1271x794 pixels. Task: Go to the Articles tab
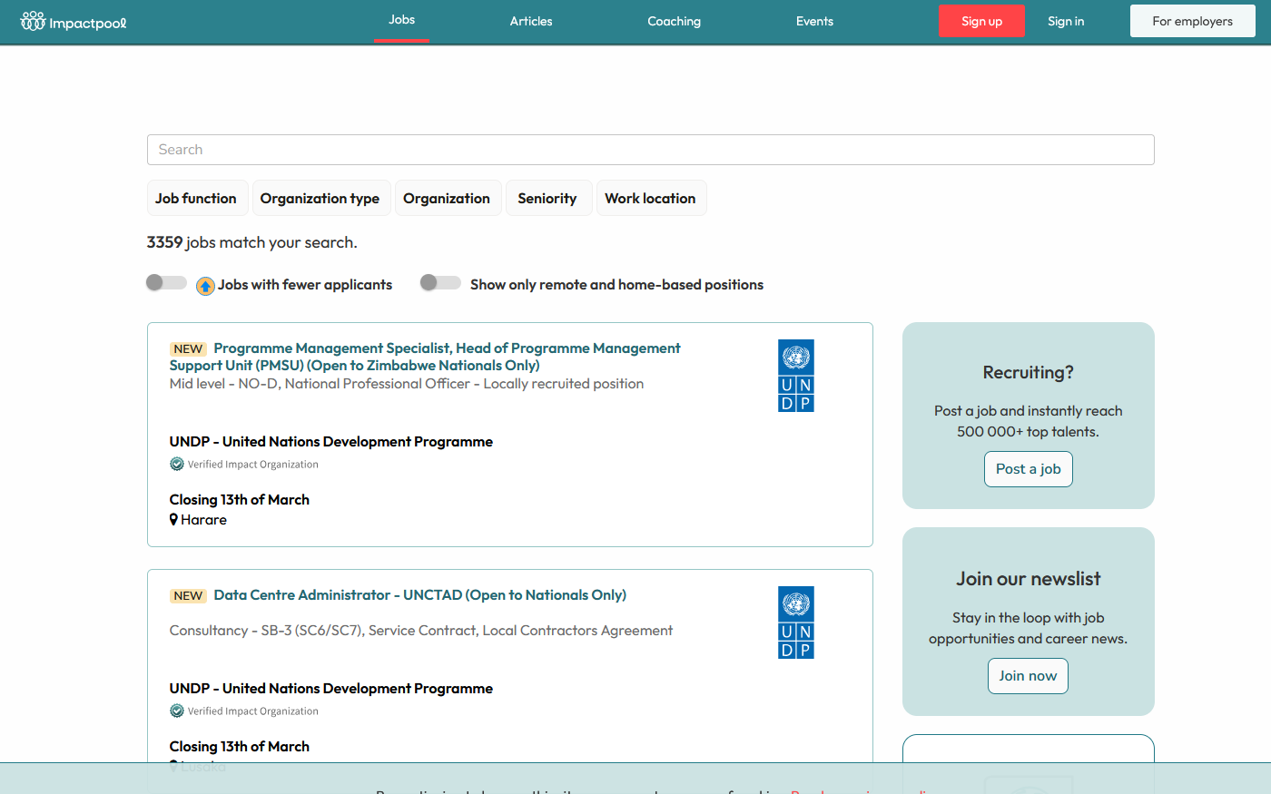point(531,21)
